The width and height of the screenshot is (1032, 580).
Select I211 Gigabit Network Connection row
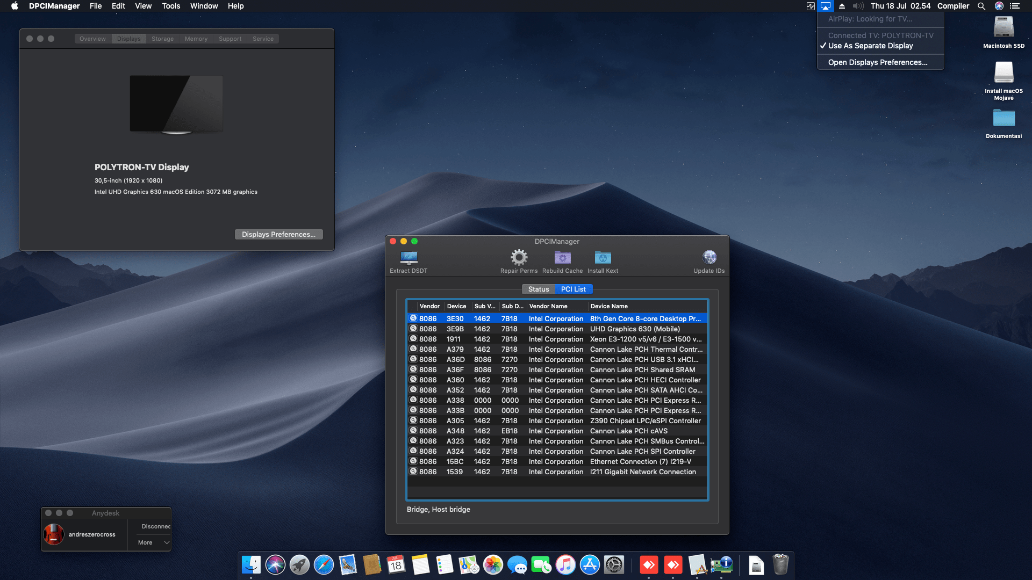pyautogui.click(x=557, y=472)
